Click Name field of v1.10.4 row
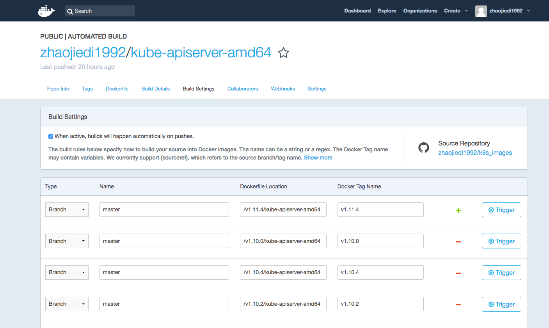 [x=164, y=272]
